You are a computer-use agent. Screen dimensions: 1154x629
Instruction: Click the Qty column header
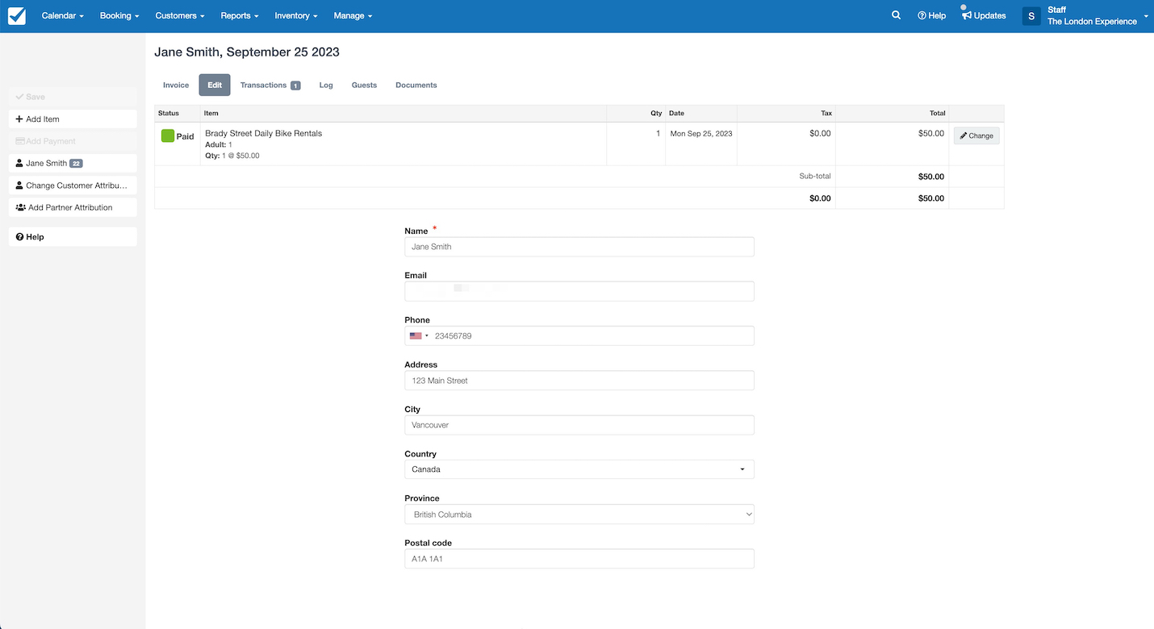pyautogui.click(x=656, y=113)
